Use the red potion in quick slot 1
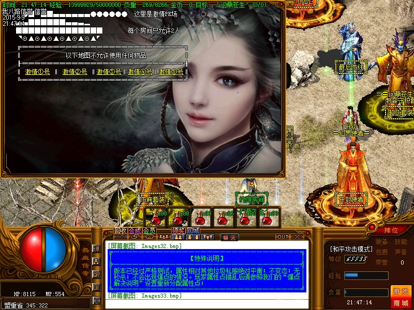The image size is (414, 310). point(155,218)
